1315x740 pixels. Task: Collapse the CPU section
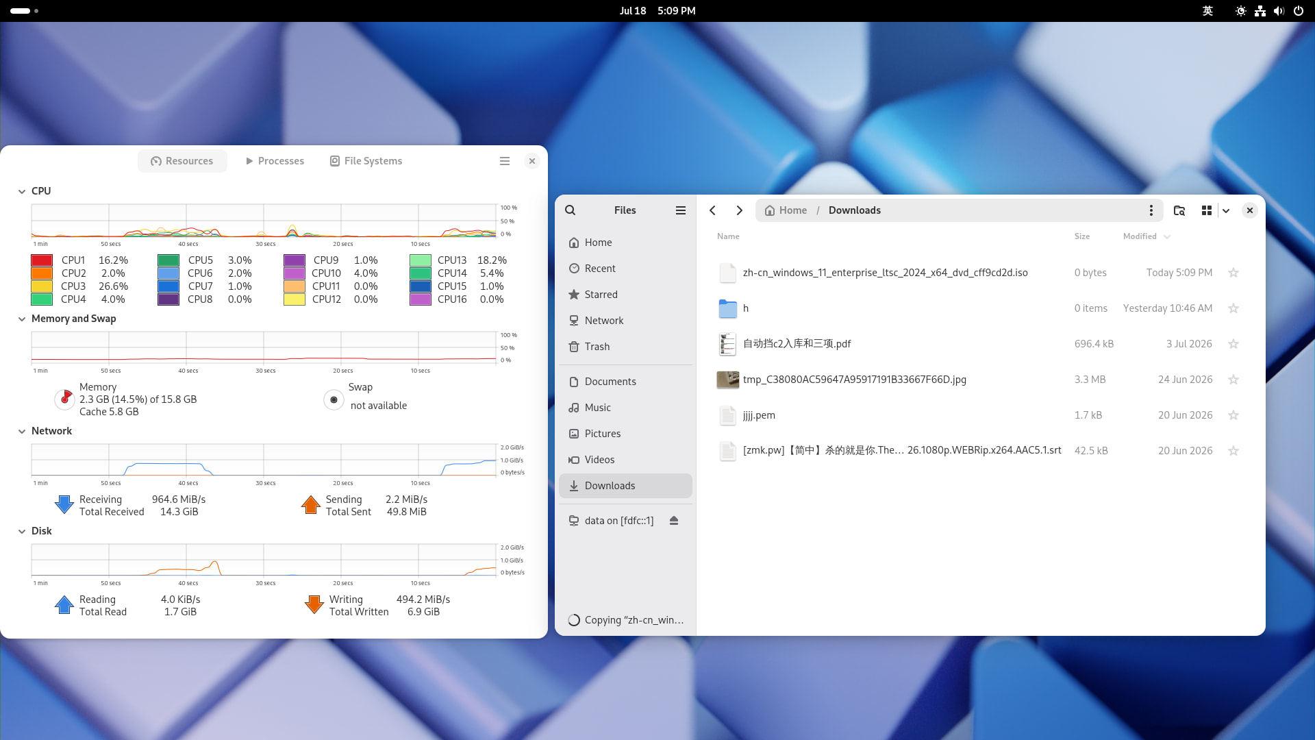(x=22, y=192)
